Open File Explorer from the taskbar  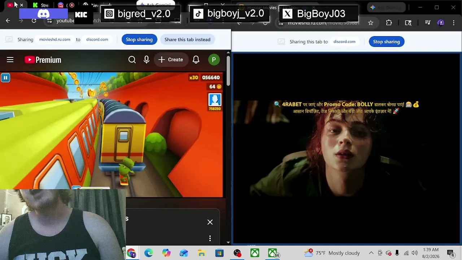202,253
